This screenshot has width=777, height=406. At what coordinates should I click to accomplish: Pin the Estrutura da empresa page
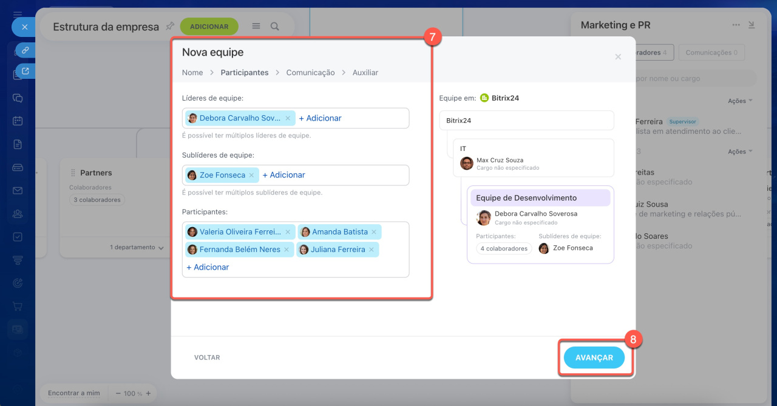(x=170, y=27)
